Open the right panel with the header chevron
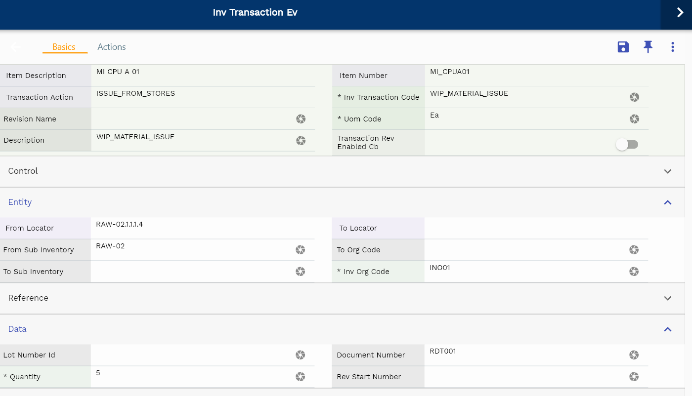This screenshot has width=692, height=396. pyautogui.click(x=680, y=13)
